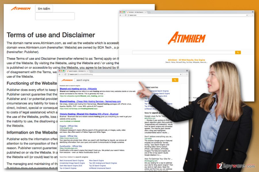Click the 'Information on the Website' section heading
The width and height of the screenshot is (259, 172).
tap(32, 132)
